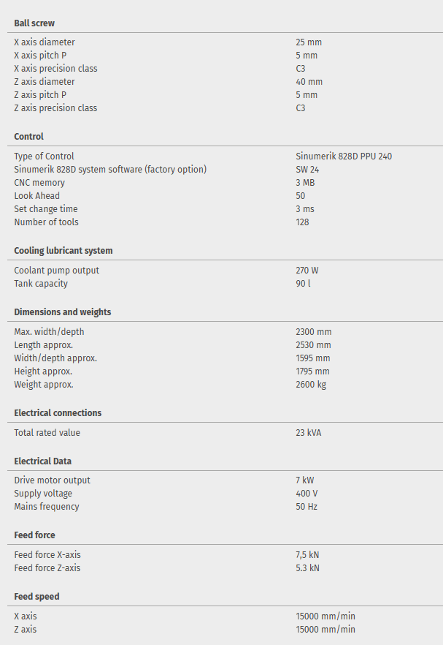
Task: Click the 40 mm Z axis diameter value
Action: pos(309,82)
